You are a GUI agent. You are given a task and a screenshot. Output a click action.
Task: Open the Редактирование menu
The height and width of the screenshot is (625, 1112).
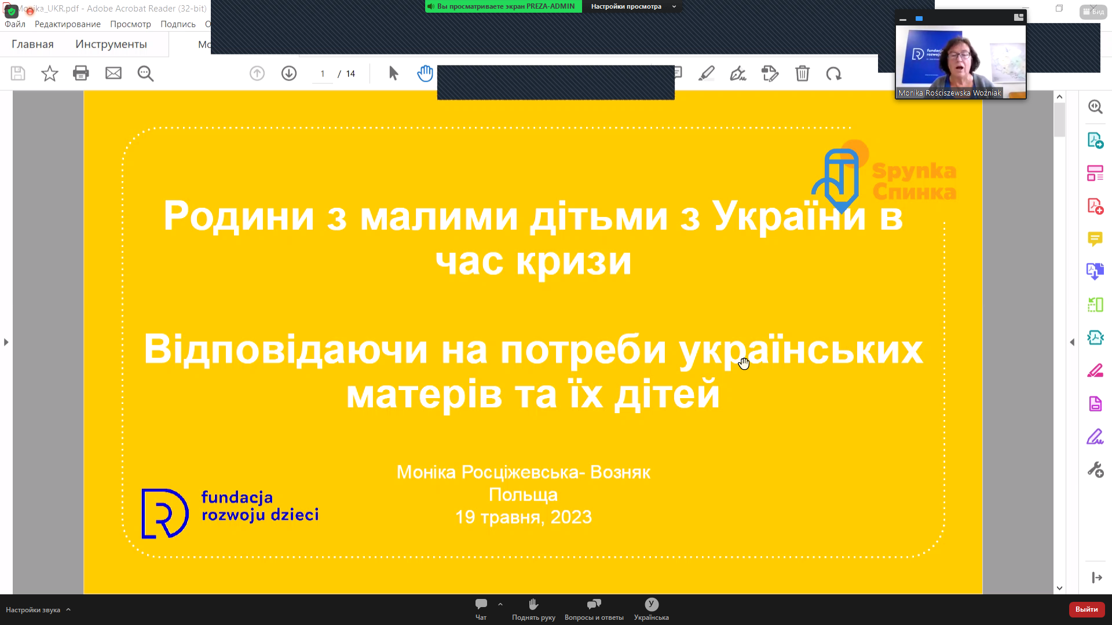pos(67,24)
